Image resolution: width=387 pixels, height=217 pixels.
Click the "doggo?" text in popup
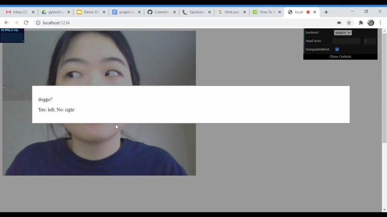tap(45, 100)
